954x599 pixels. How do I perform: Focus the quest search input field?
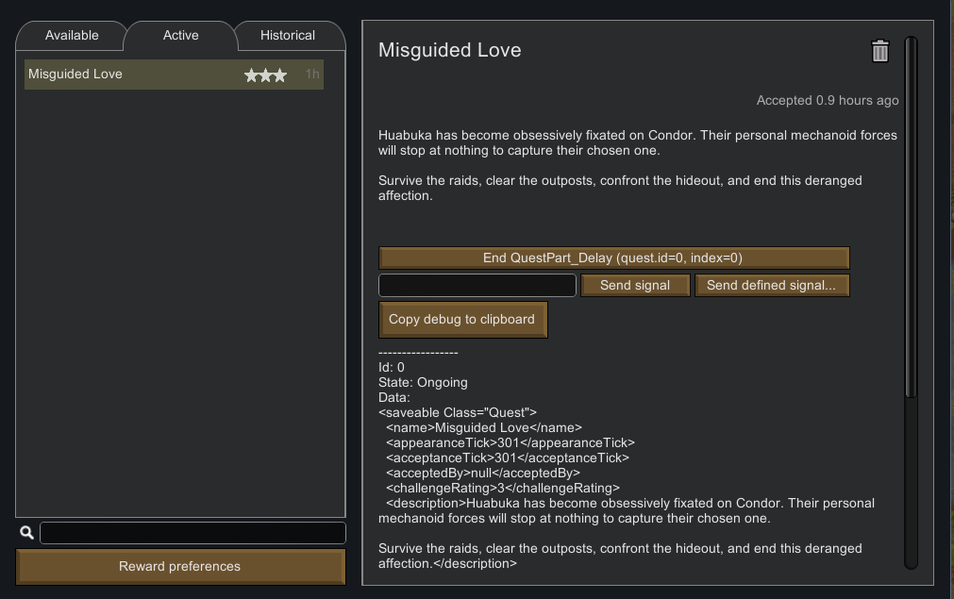[192, 533]
